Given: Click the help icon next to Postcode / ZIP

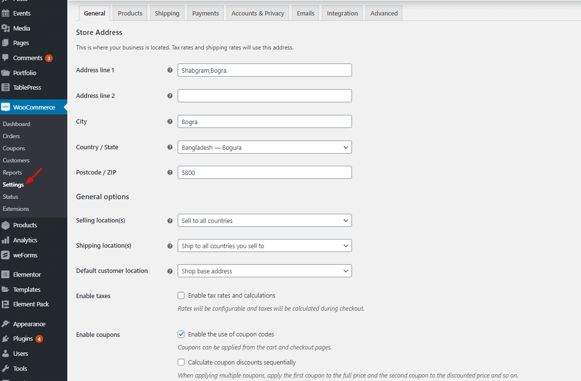Looking at the screenshot, I should (170, 173).
